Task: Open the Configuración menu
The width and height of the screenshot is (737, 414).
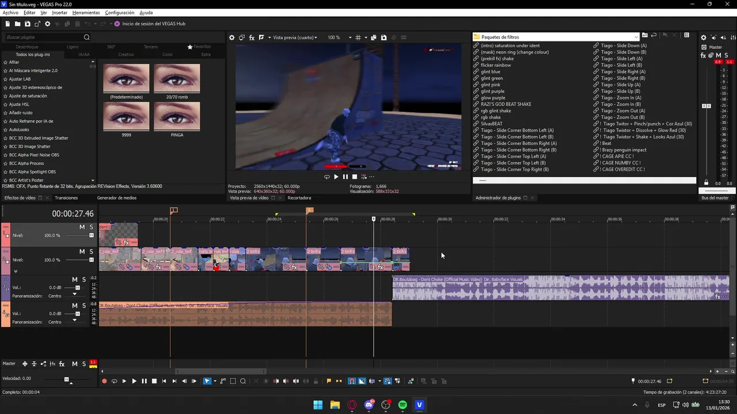Action: (x=120, y=13)
